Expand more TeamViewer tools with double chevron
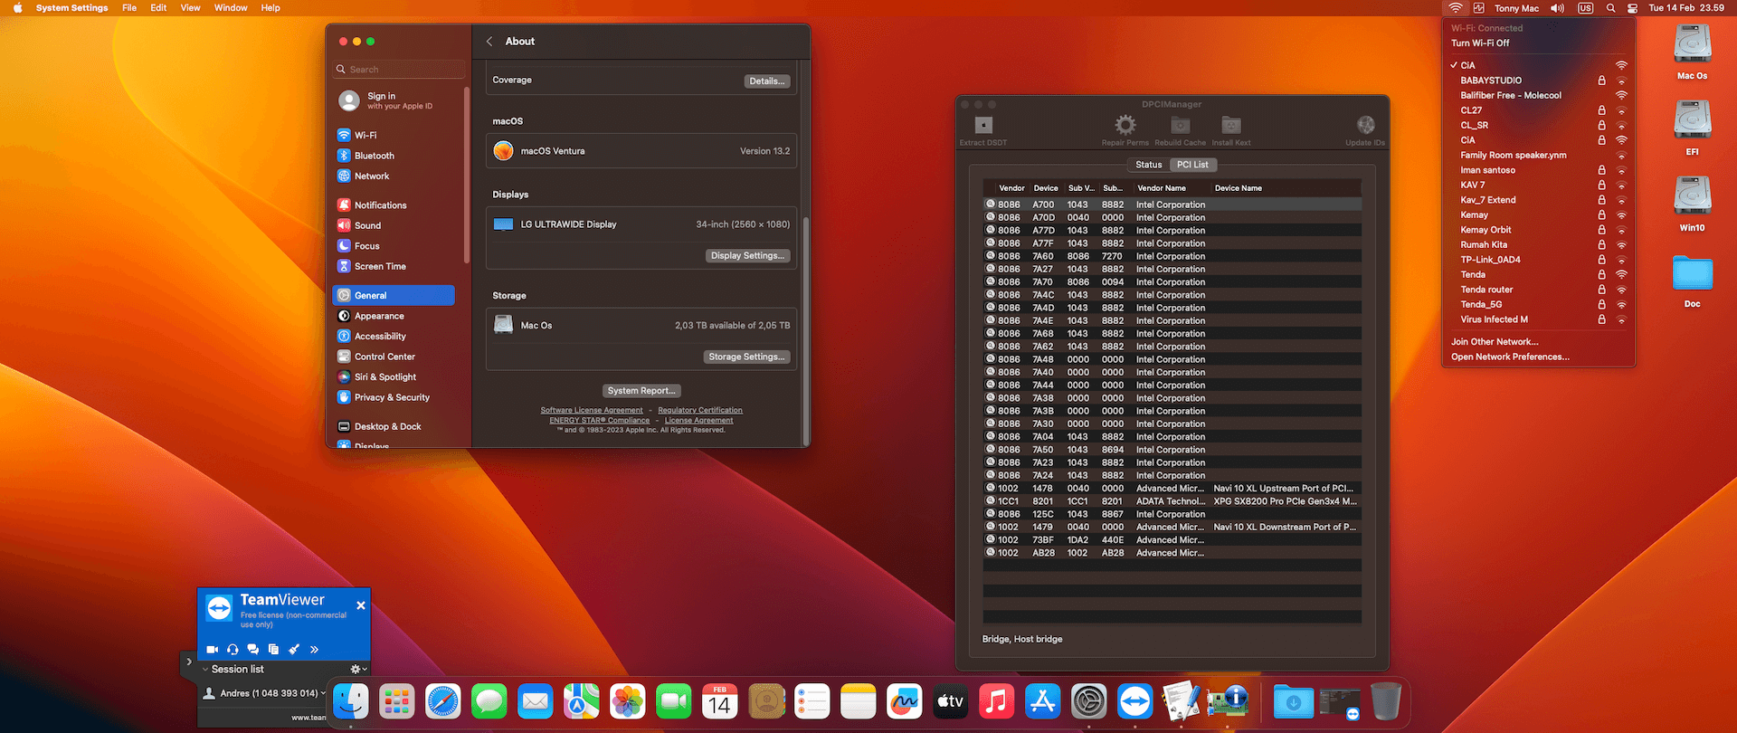This screenshot has width=1737, height=733. (314, 650)
